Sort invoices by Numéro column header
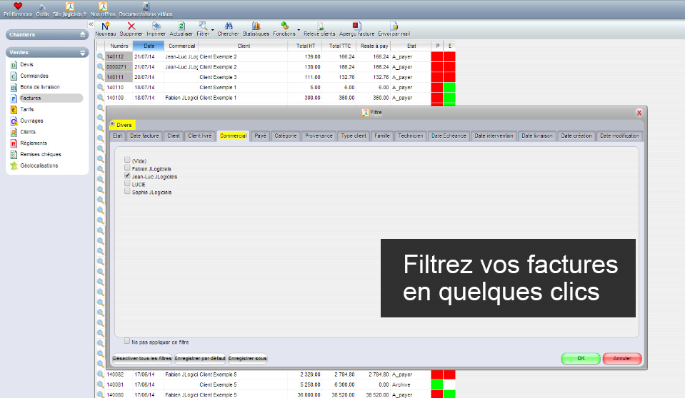Viewport: 685px width, 398px height. (x=119, y=46)
